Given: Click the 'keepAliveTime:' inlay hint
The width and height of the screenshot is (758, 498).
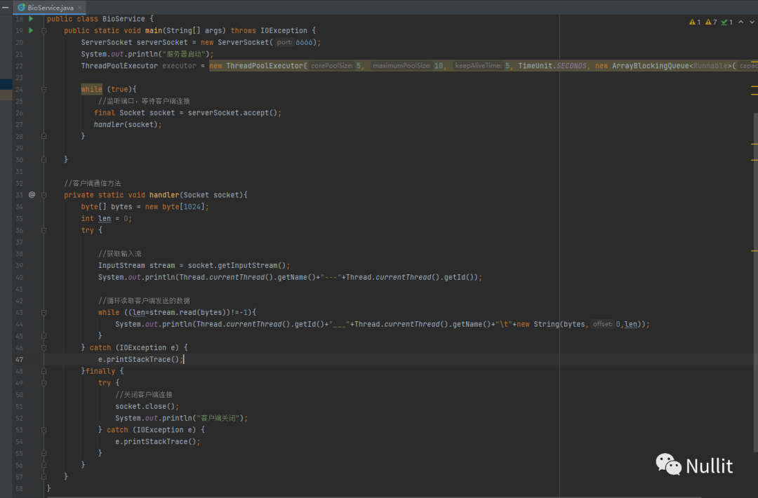Looking at the screenshot, I should (x=479, y=66).
